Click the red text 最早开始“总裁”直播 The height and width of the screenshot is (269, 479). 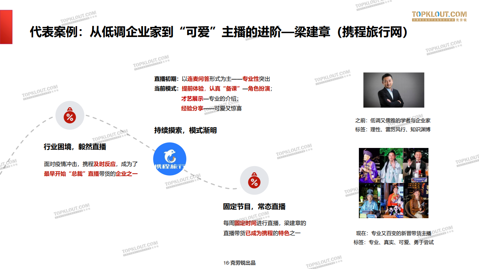point(71,174)
